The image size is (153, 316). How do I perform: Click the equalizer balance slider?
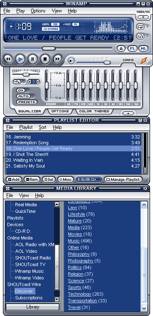pos(26,74)
